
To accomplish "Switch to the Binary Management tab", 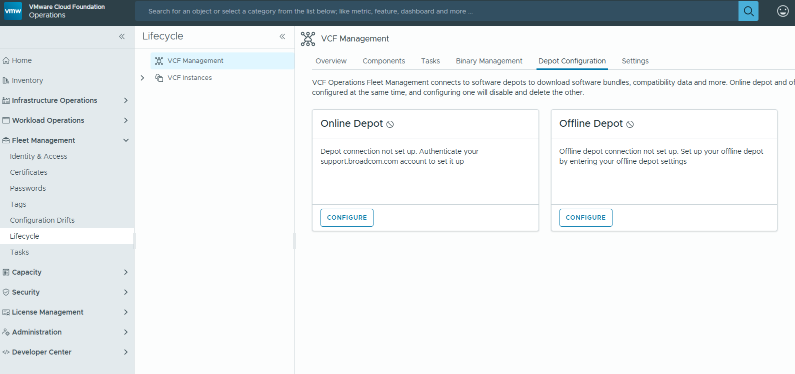I will 488,61.
